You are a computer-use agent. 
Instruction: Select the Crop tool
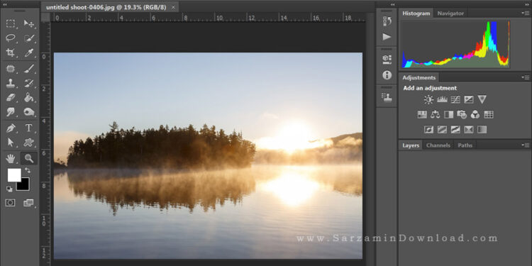[x=11, y=52]
